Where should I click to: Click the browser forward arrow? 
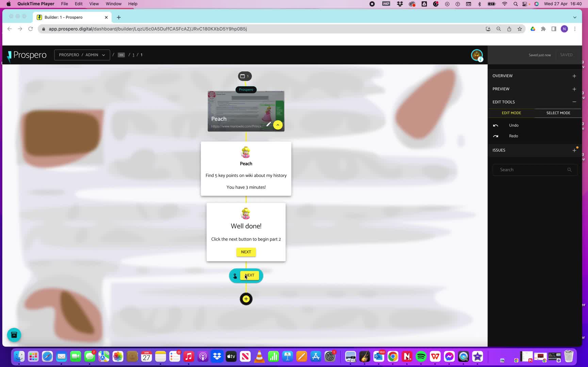[x=20, y=29]
